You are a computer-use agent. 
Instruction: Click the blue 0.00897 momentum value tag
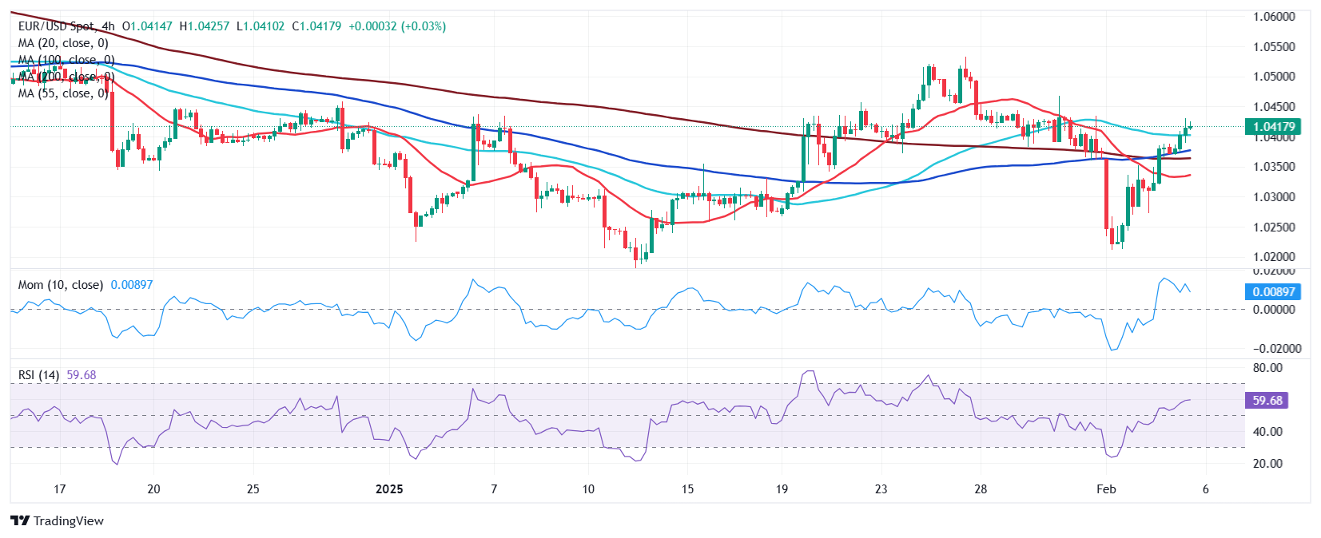point(1274,292)
